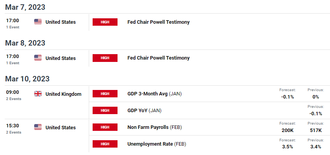The image size is (330, 155).
Task: Click the US flag on Mar 7
Action: (x=38, y=22)
